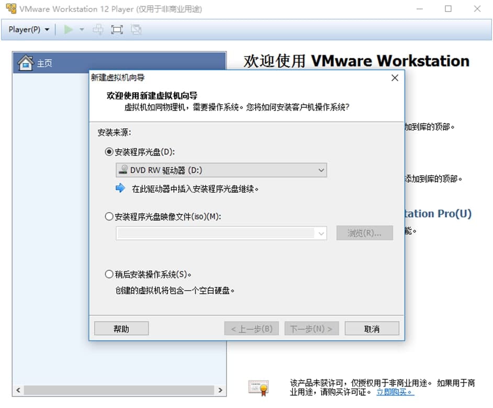
Task: Click the 上一步(B) back button
Action: [252, 329]
